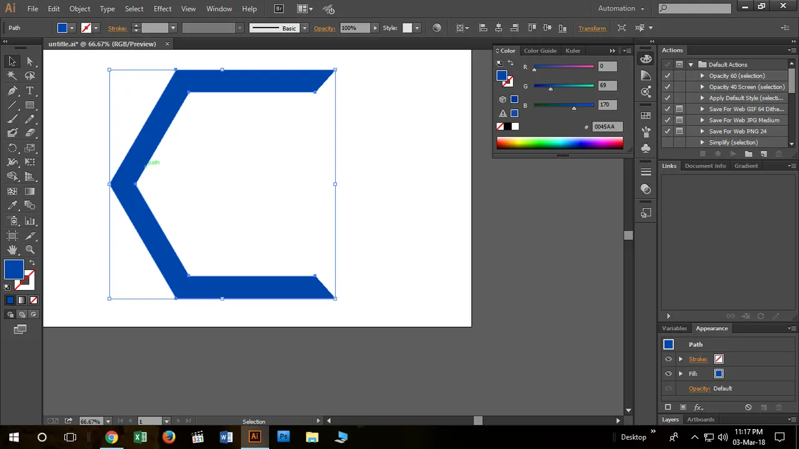Open the stroke weight dropdown
Screen dimensions: 799x449
click(x=174, y=28)
